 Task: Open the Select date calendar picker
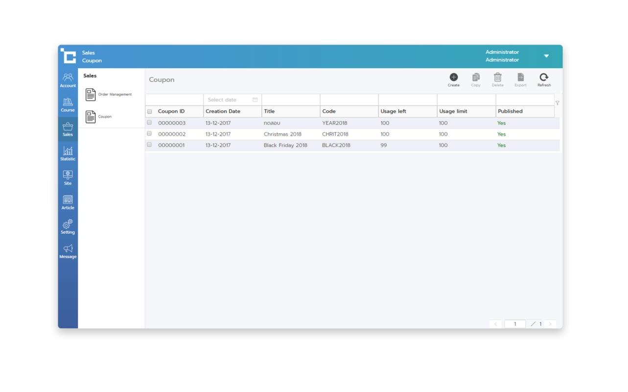click(x=255, y=100)
